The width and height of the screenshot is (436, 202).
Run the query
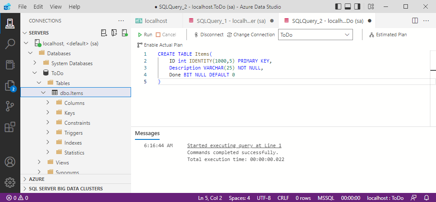(145, 35)
